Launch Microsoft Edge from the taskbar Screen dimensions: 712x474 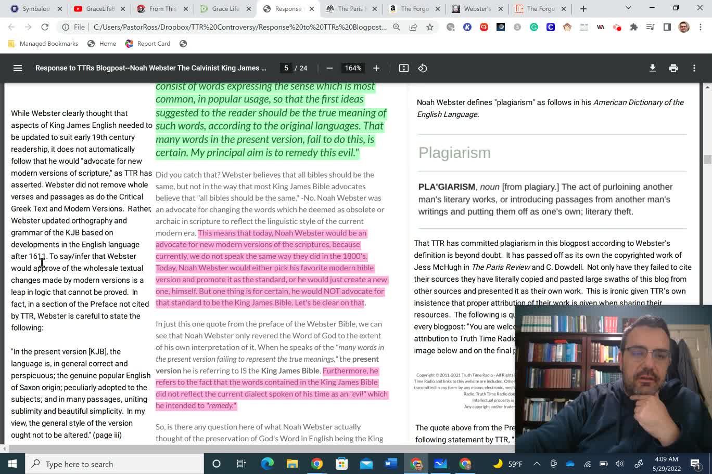(267, 464)
